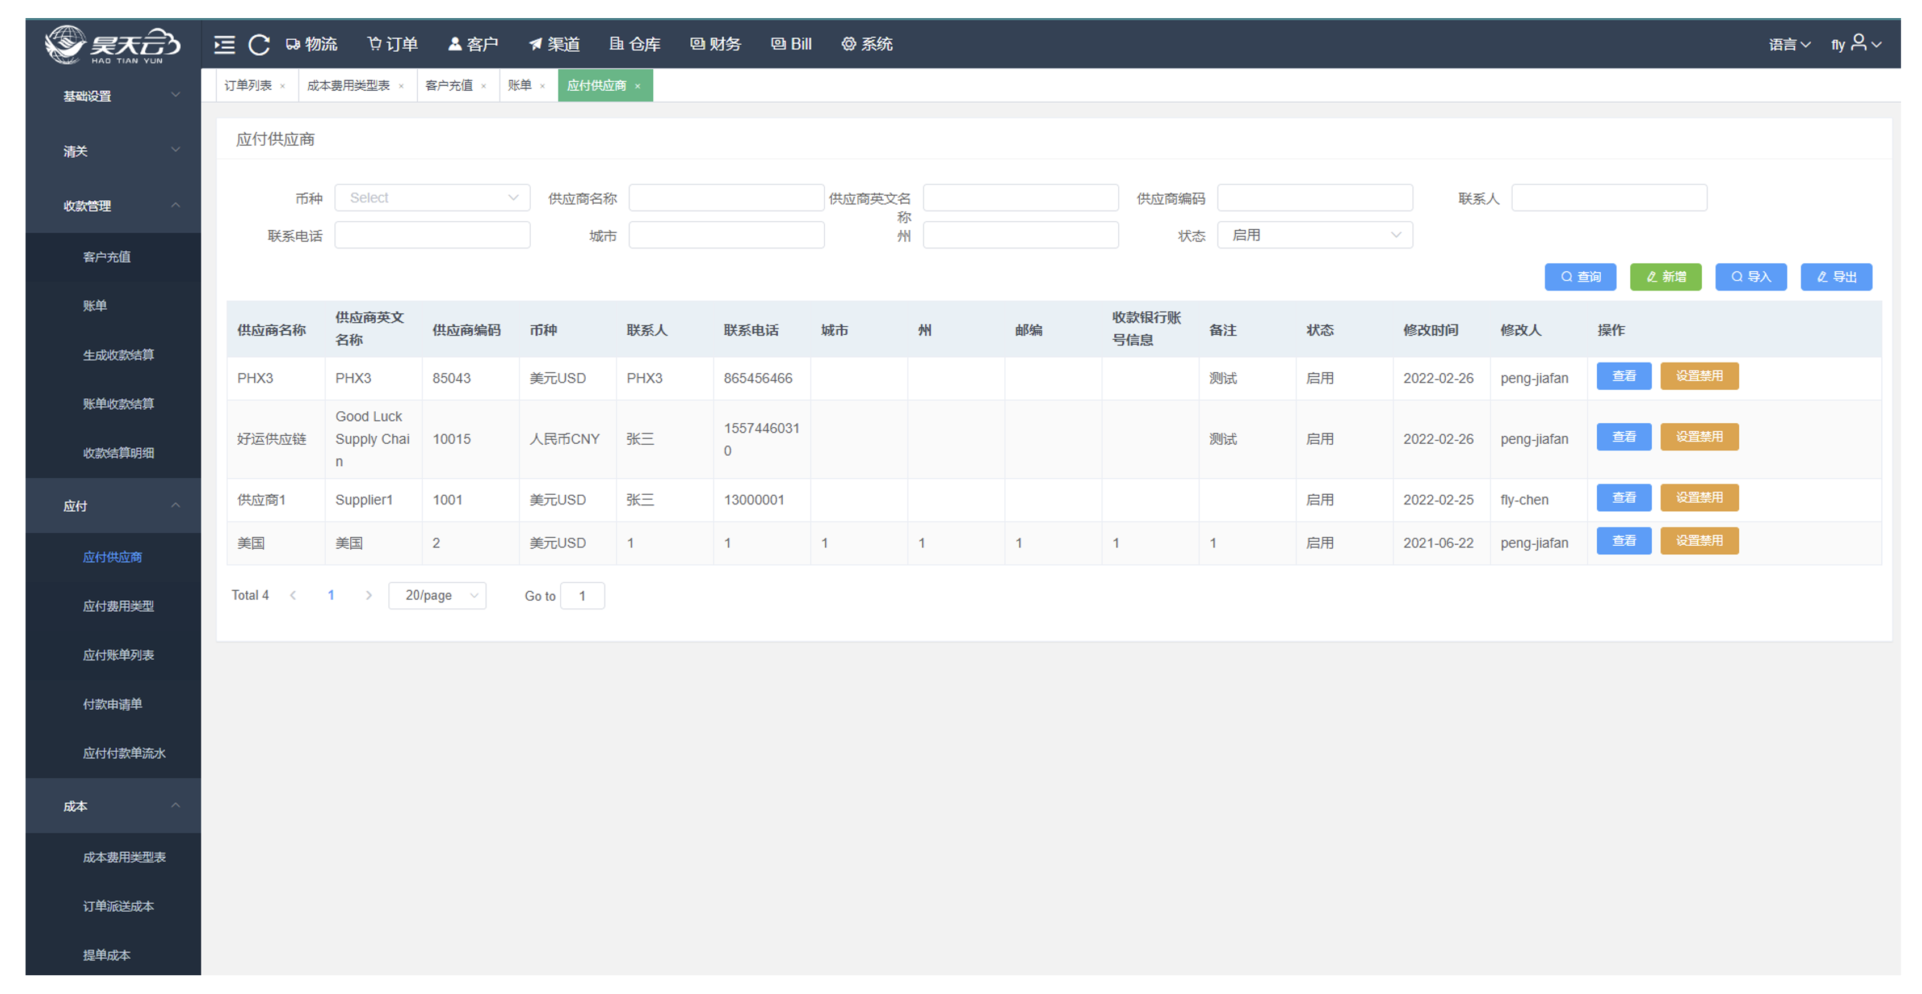
Task: Close the 账单 tab
Action: pos(543,86)
